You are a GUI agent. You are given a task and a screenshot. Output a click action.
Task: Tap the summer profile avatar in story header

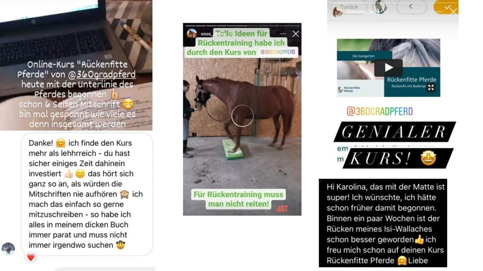[x=338, y=11]
